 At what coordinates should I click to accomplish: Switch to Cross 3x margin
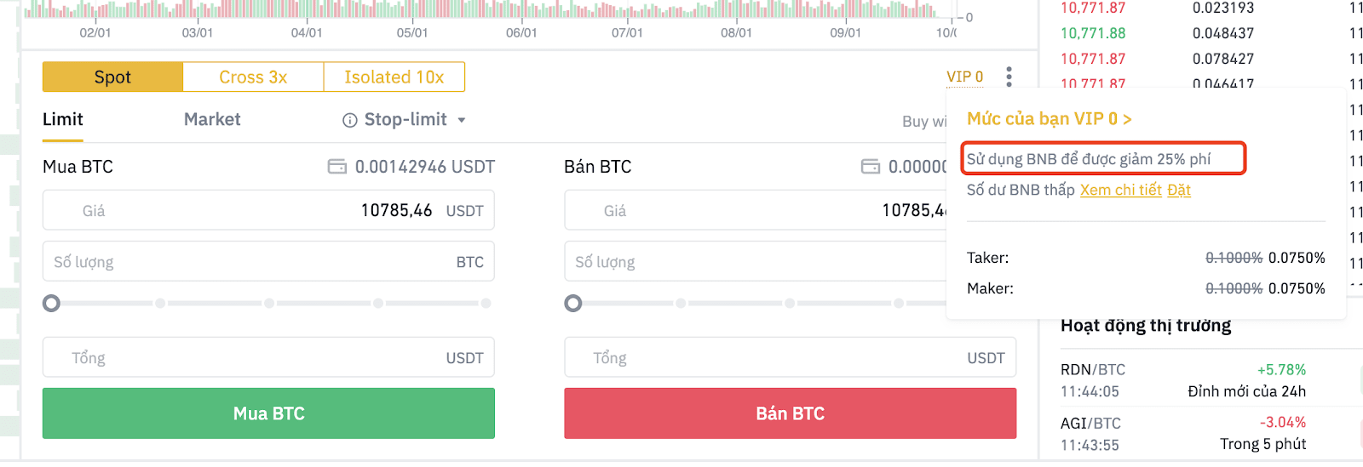pyautogui.click(x=253, y=77)
